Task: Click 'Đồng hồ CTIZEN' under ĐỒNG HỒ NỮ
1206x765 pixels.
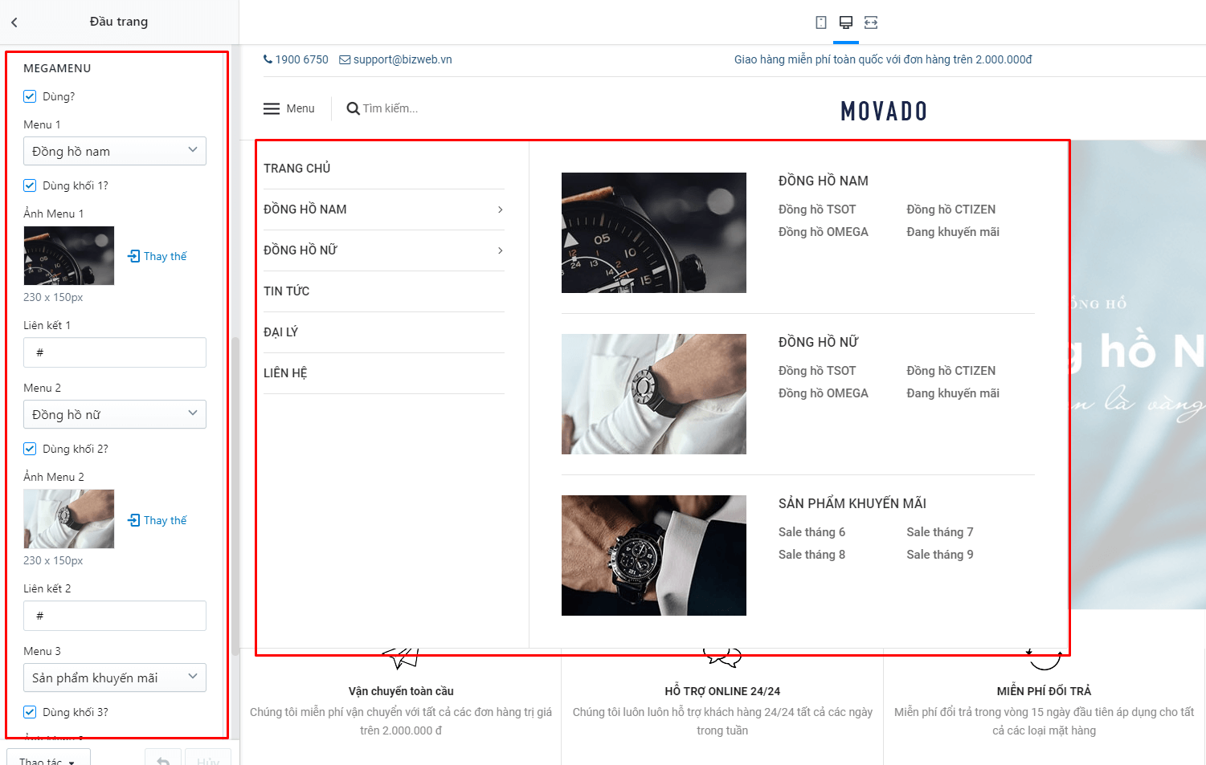Action: coord(951,371)
